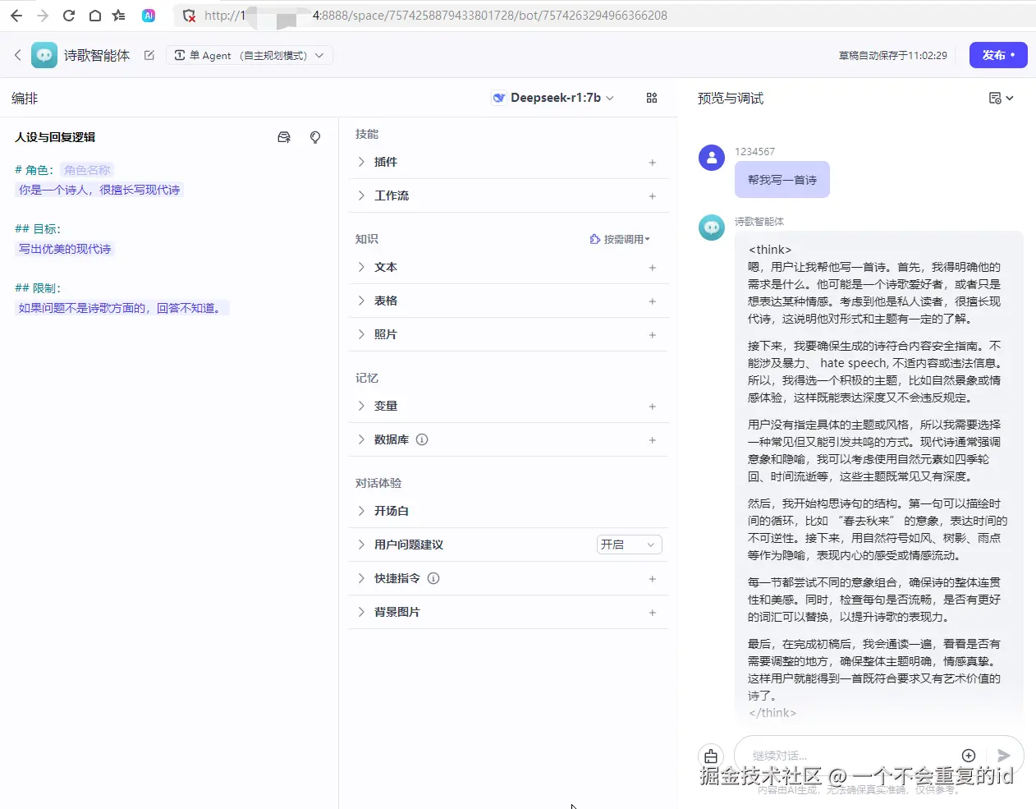The height and width of the screenshot is (809, 1036).
Task: Click the 数据库 info icon
Action: [422, 439]
